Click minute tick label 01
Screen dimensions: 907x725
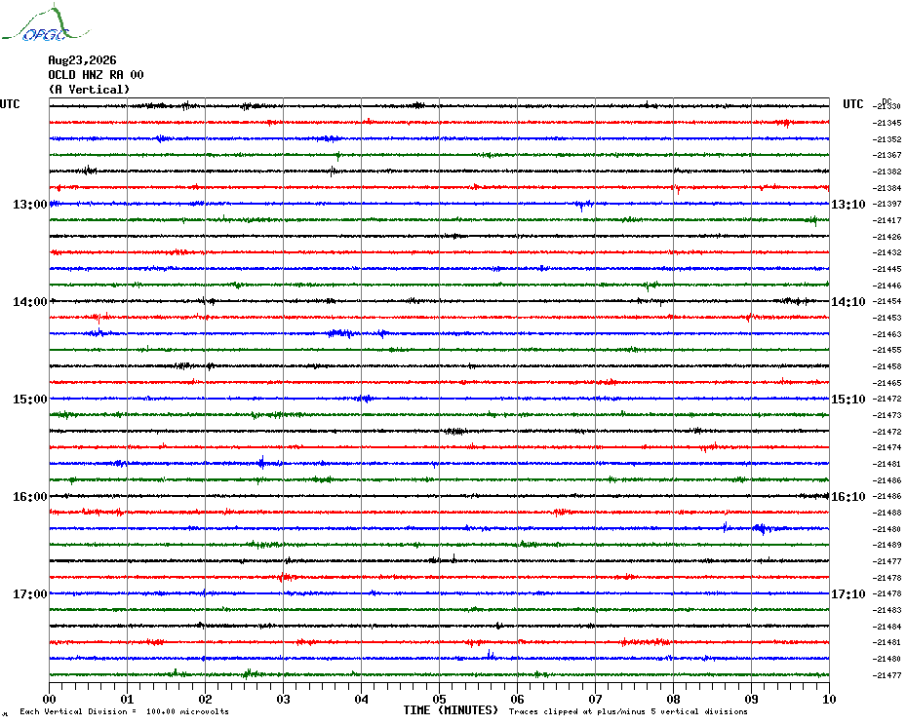[127, 699]
